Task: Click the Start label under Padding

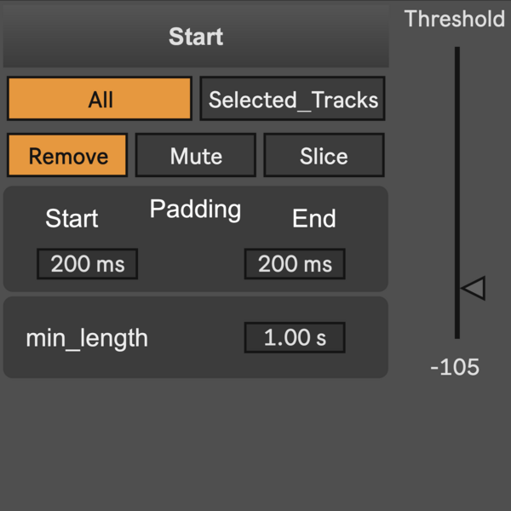Action: coord(72,219)
